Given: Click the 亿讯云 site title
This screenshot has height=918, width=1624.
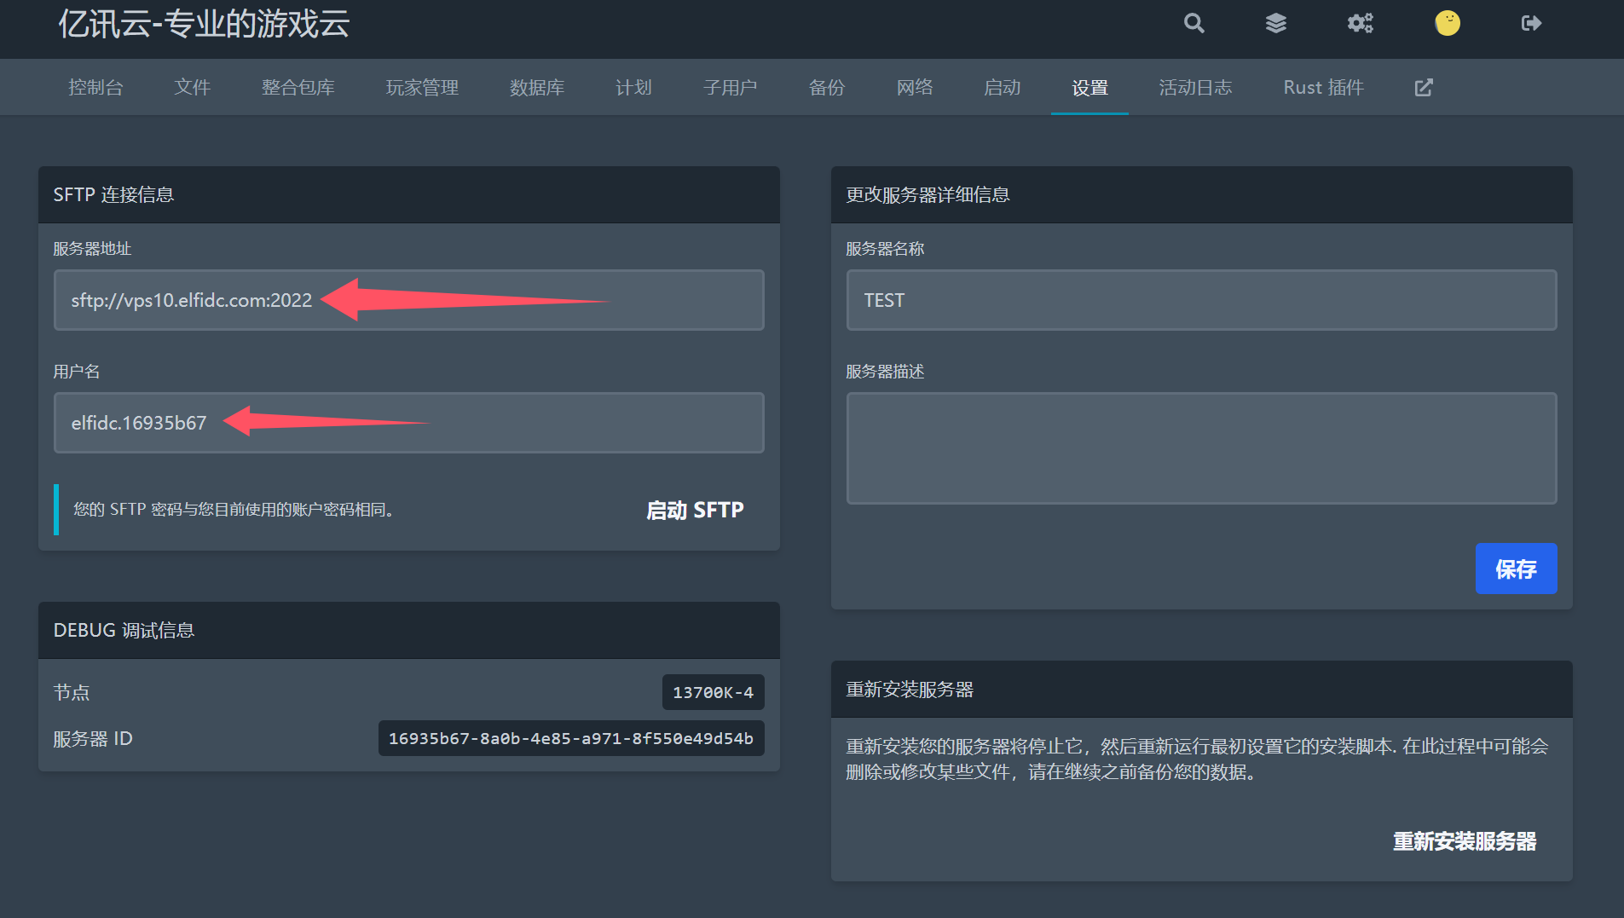Looking at the screenshot, I should click(x=204, y=24).
